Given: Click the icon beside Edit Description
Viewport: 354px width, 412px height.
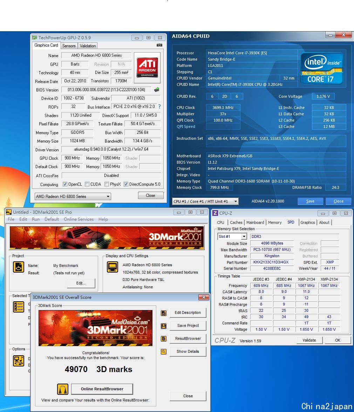Looking at the screenshot, I should pos(164,313).
